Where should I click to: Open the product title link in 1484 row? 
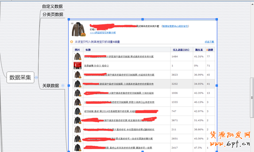click(119, 57)
